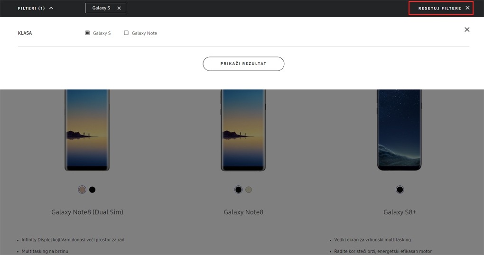
Task: Select brown color for Galaxy Note8 (Dual Sim)
Action: pyautogui.click(x=82, y=190)
